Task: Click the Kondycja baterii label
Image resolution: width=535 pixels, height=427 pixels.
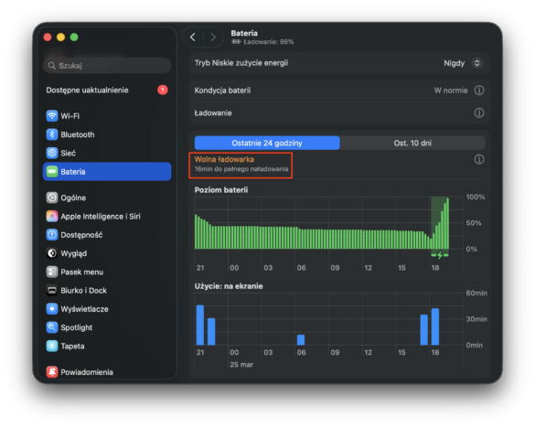Action: 222,91
